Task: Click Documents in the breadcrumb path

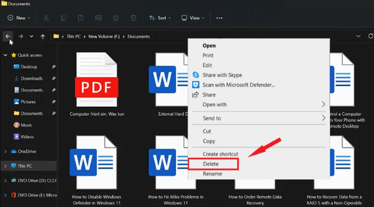Action: click(x=138, y=37)
